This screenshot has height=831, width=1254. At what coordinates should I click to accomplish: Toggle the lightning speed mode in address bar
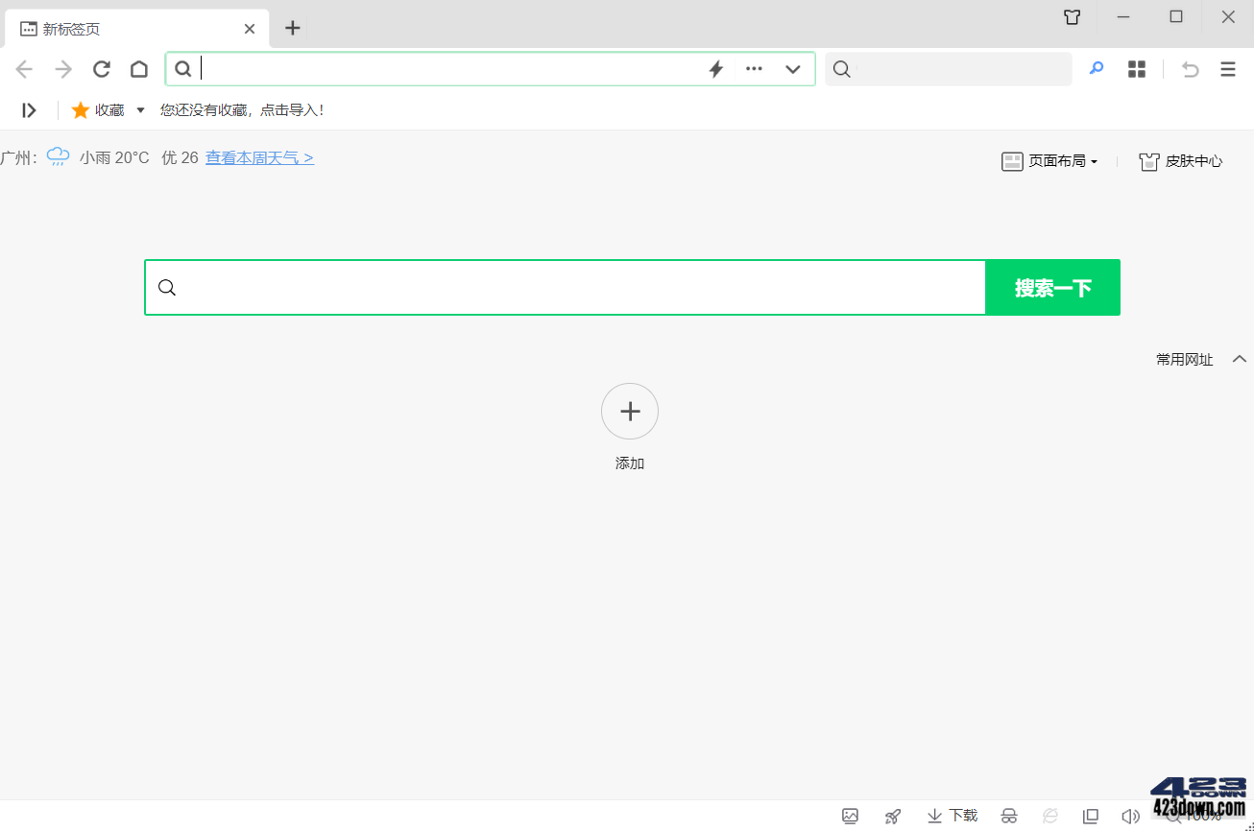(x=715, y=68)
